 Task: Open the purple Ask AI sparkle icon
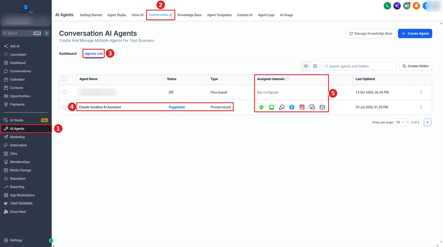397,6
